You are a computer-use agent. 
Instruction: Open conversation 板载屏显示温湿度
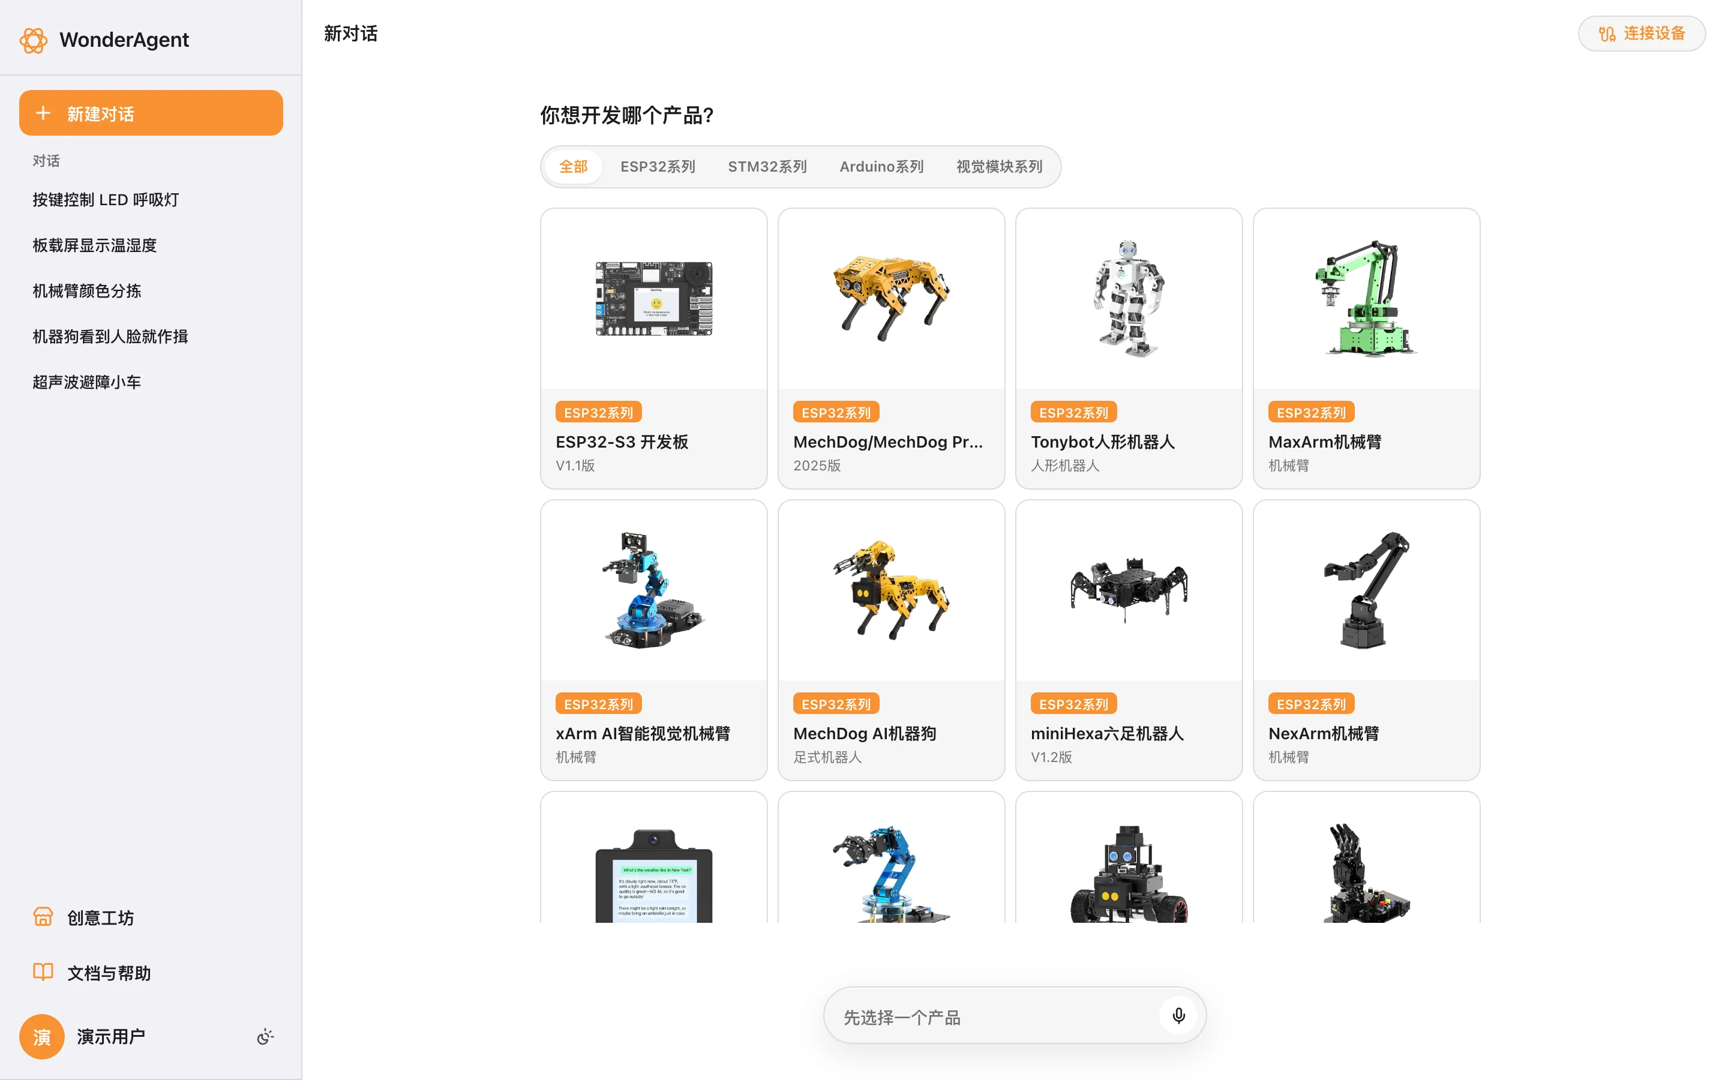pyautogui.click(x=151, y=246)
